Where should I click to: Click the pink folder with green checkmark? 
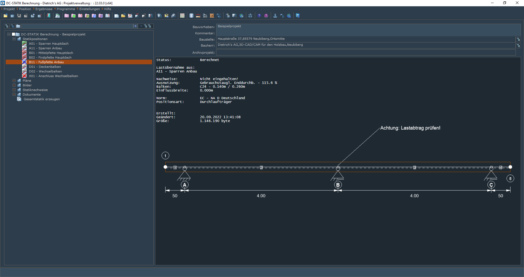pyautogui.click(x=73, y=16)
